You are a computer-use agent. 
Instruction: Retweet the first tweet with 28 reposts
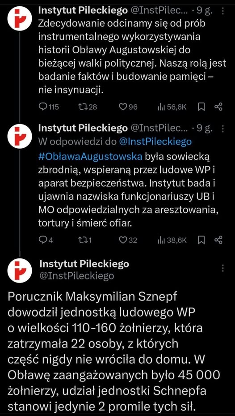[88, 107]
